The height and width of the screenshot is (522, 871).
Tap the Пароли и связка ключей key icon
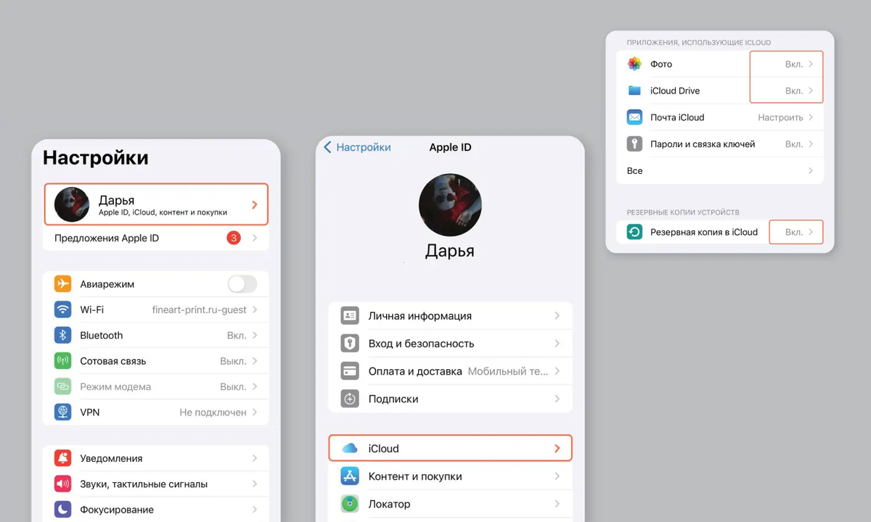pyautogui.click(x=634, y=144)
